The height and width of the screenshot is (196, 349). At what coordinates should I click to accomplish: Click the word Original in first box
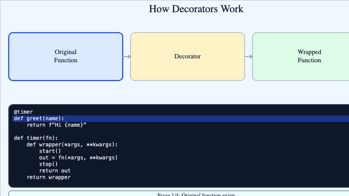tap(65, 52)
